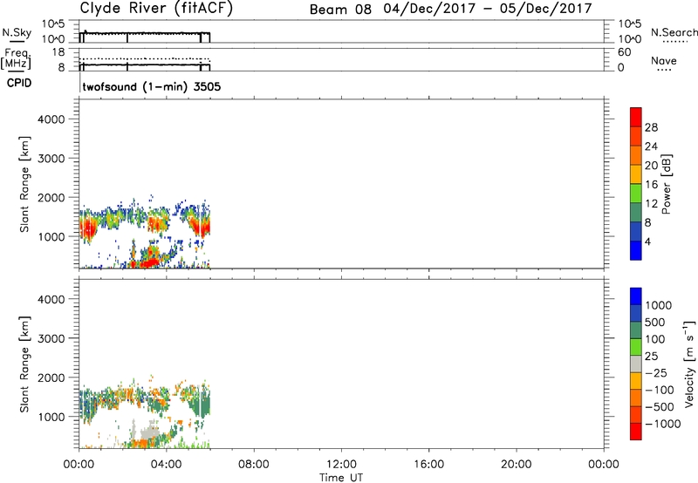Click the '24' value on Power colorbar

[x=651, y=146]
